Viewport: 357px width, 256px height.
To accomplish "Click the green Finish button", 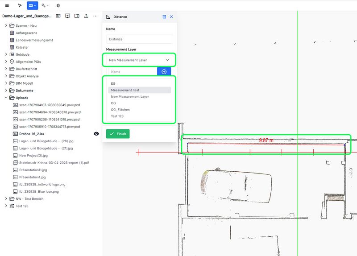I will coord(118,134).
